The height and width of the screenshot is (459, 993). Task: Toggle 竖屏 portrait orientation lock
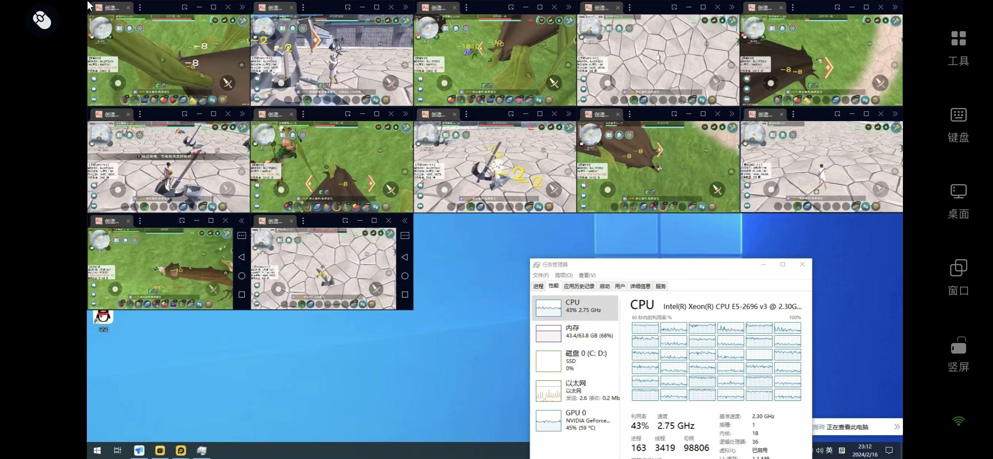(x=958, y=355)
